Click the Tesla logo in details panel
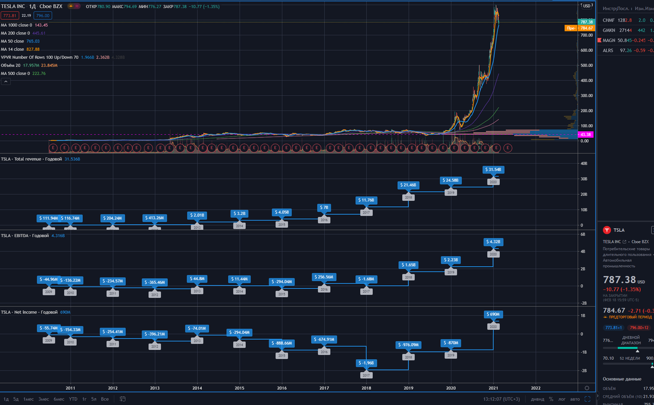Viewport: 654px width, 405px height. pyautogui.click(x=607, y=230)
